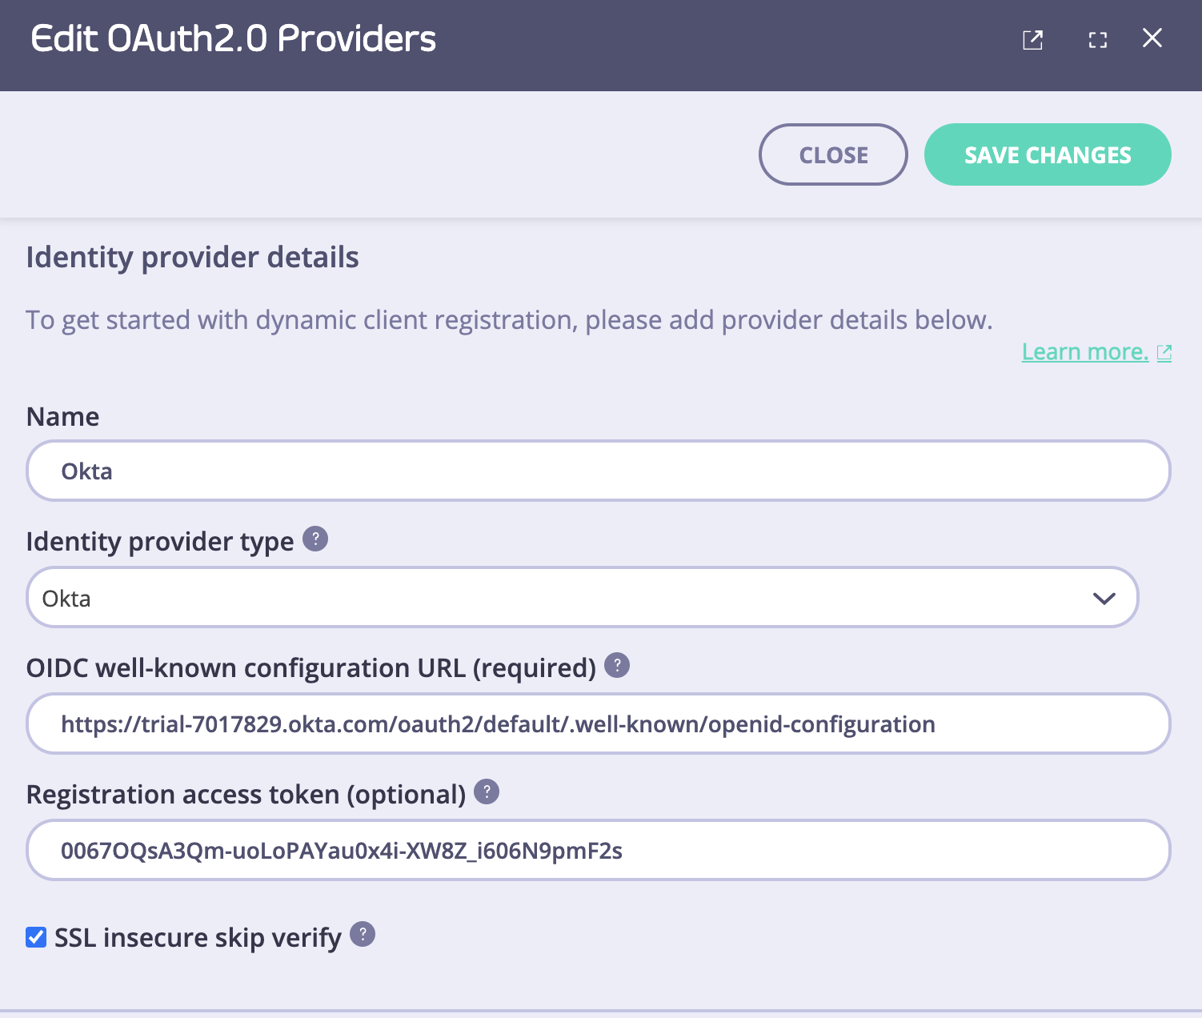Open help tooltip for OIDC well-known configuration URL
The height and width of the screenshot is (1018, 1202).
pos(616,665)
